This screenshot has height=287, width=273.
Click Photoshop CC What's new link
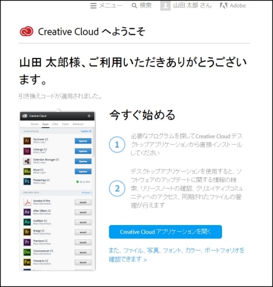(x=39, y=183)
